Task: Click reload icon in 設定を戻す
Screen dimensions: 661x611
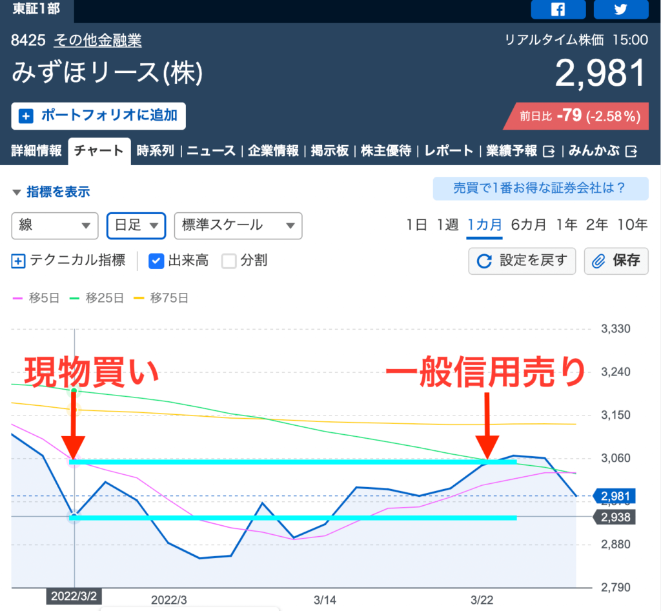Action: pos(484,261)
